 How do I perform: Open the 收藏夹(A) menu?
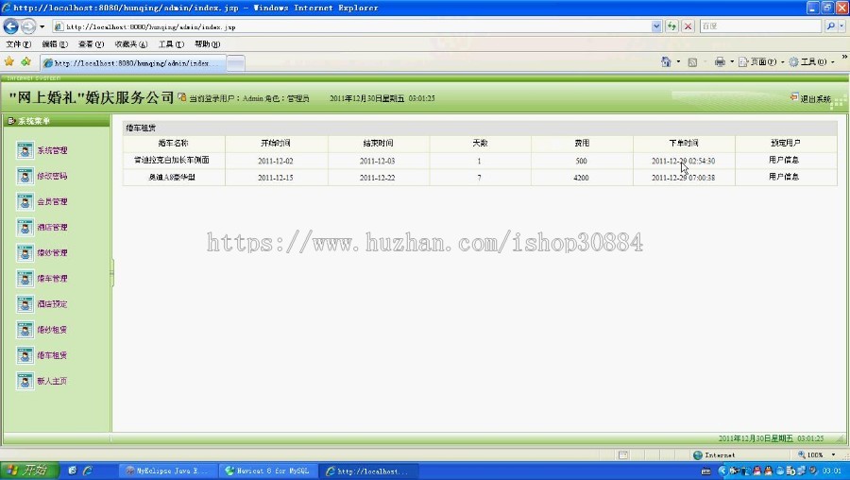pyautogui.click(x=131, y=43)
